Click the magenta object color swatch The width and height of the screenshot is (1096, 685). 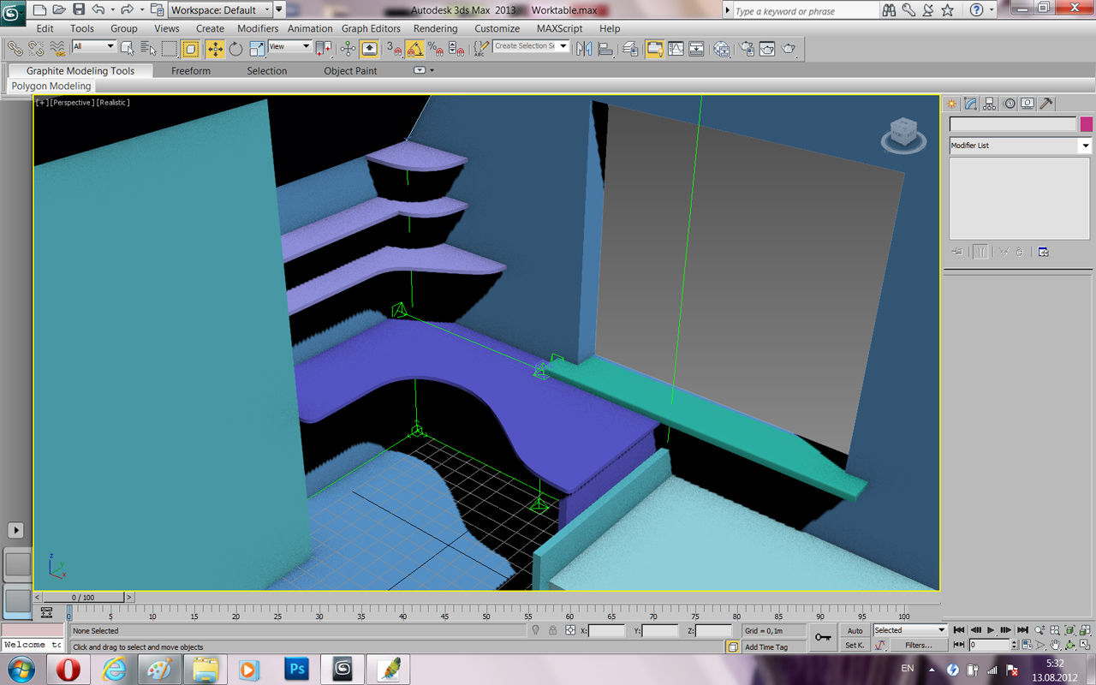point(1086,125)
